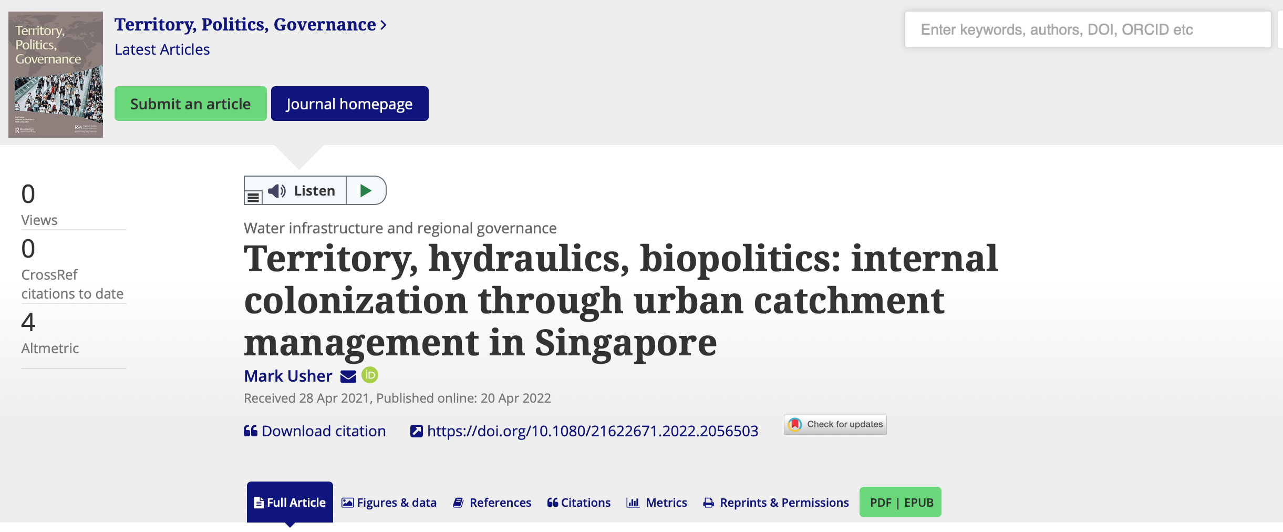The height and width of the screenshot is (532, 1283).
Task: Open the Listen player menu icon
Action: [253, 197]
